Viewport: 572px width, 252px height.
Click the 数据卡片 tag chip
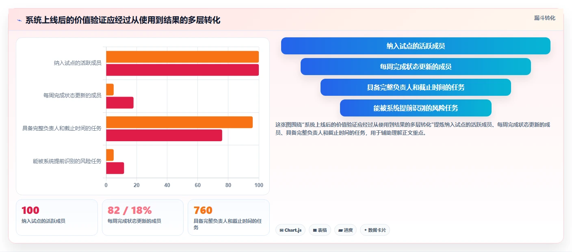click(375, 230)
